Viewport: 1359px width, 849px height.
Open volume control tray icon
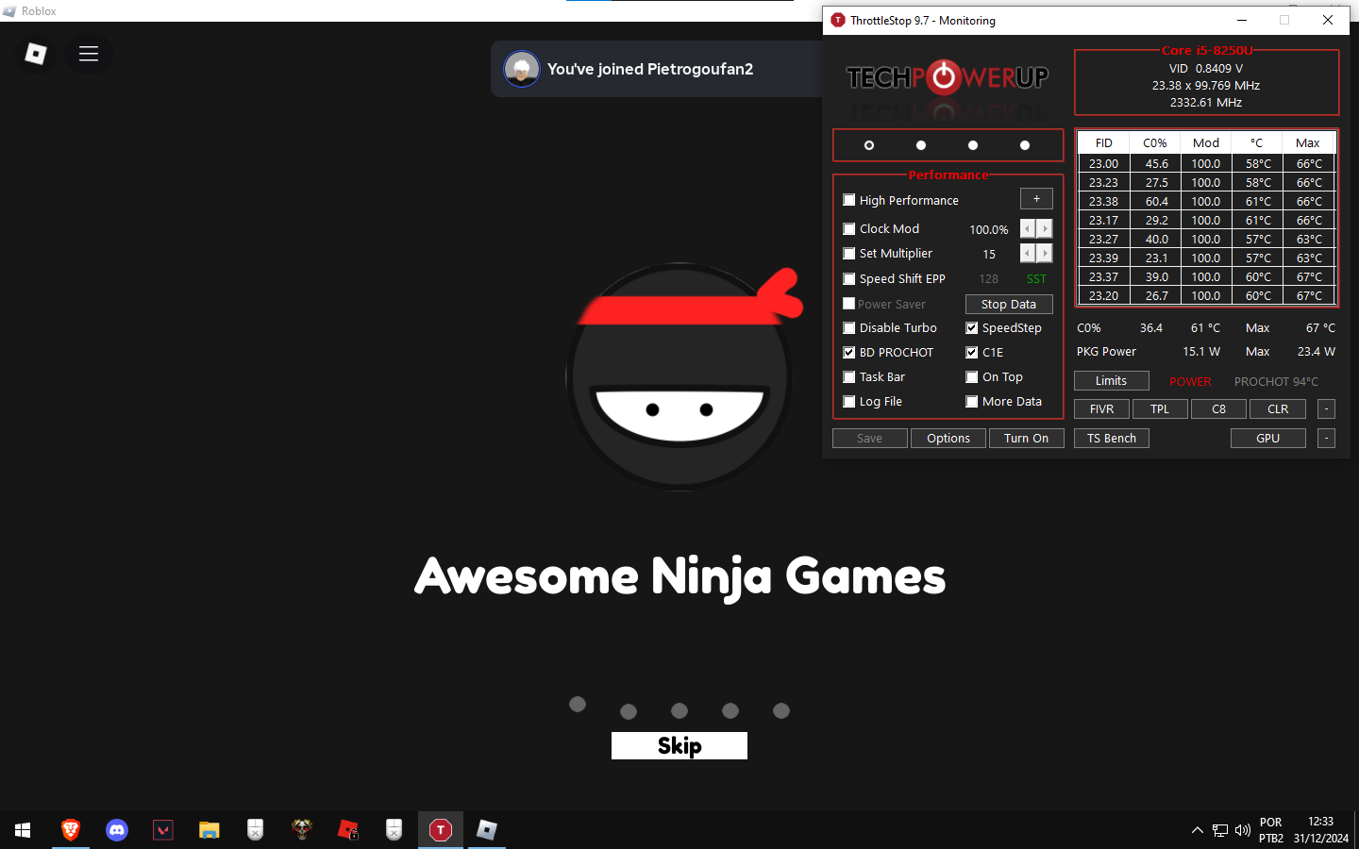[x=1243, y=830]
